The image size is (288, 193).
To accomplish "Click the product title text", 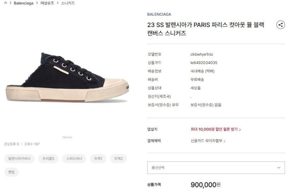I will tap(206, 29).
